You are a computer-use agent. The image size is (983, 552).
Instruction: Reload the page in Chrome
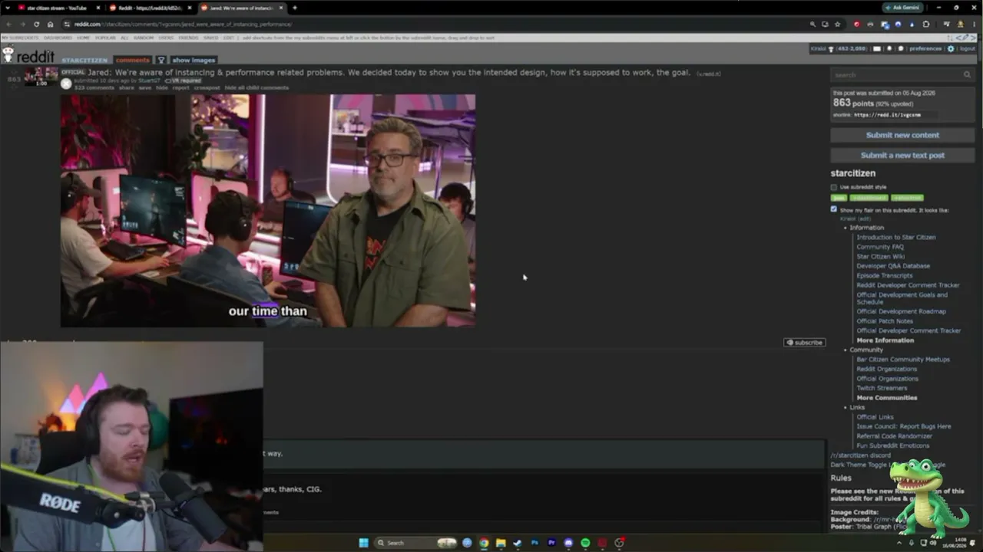[x=36, y=24]
